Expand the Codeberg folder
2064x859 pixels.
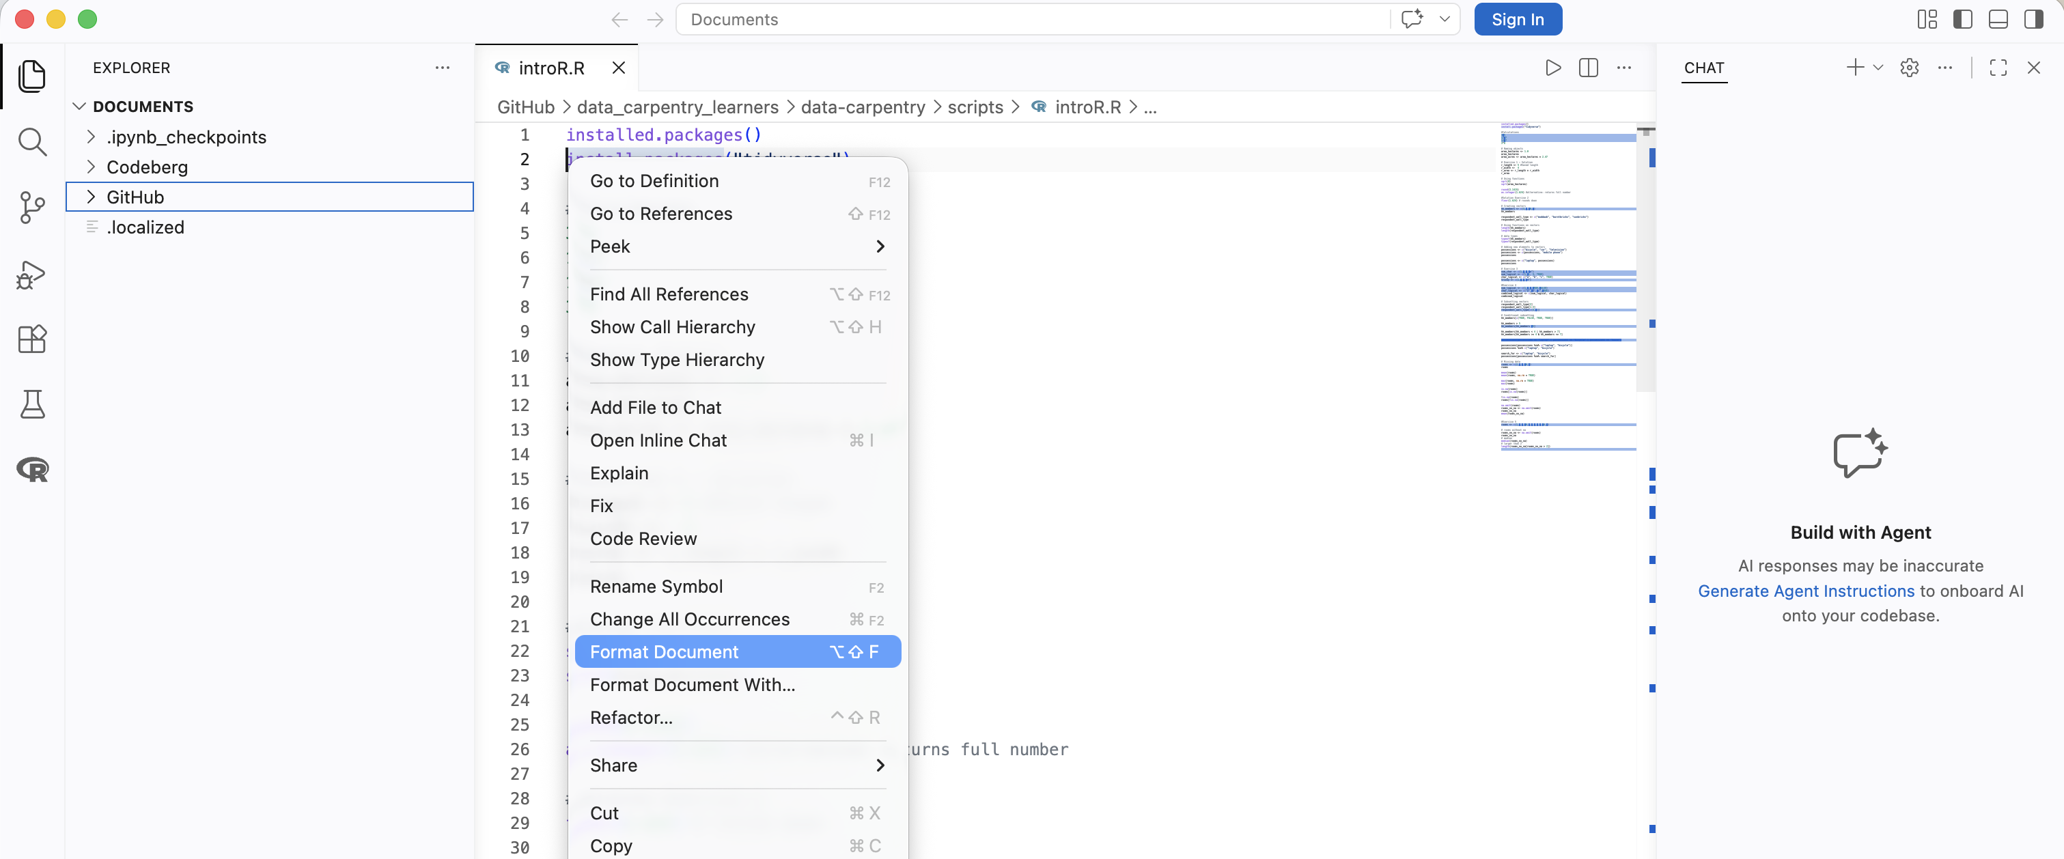(x=147, y=167)
